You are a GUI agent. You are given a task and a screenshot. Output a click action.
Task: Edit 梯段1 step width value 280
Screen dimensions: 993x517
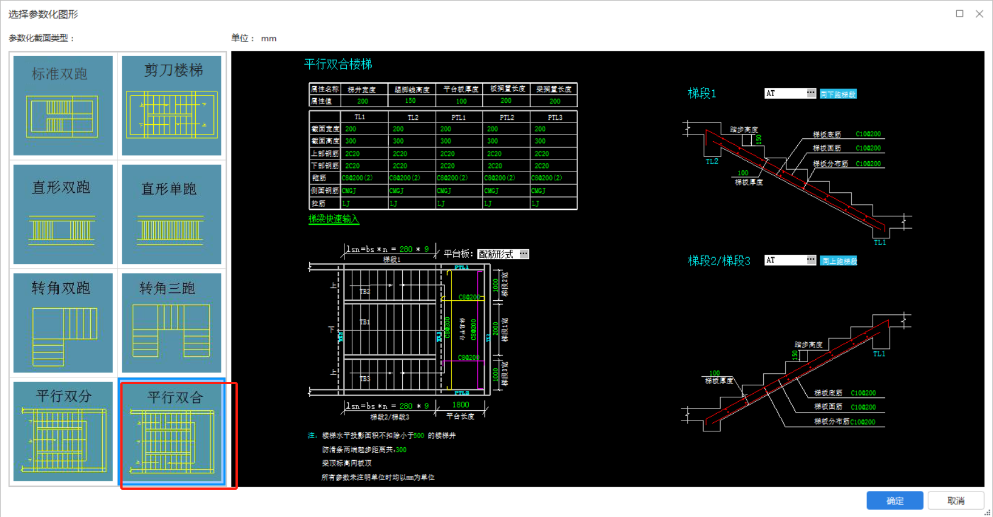[406, 249]
